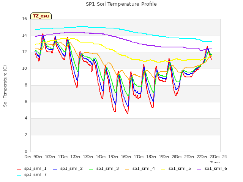Click the sp1_smT_3 green legend swatch

pos(91,169)
